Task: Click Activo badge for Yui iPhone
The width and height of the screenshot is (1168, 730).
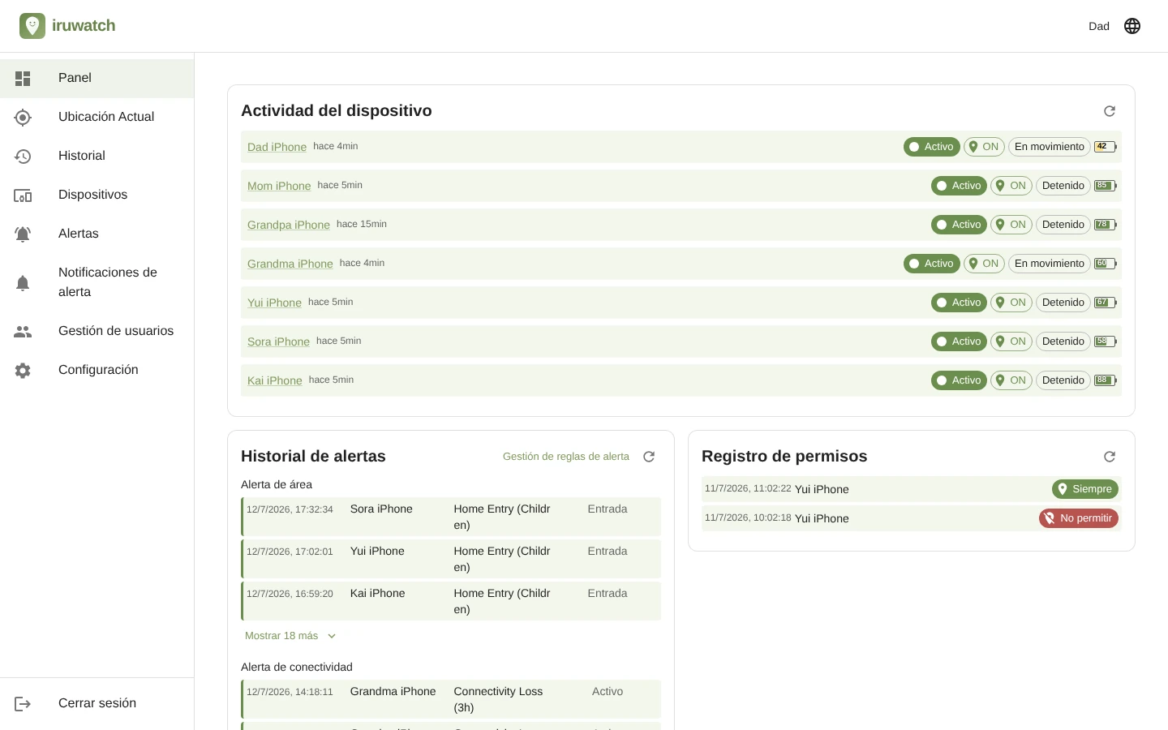Action: tap(959, 303)
